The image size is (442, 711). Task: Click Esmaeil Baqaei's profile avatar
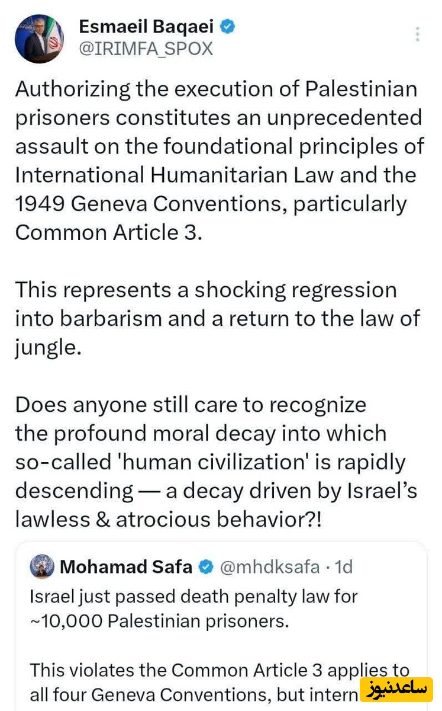click(39, 39)
